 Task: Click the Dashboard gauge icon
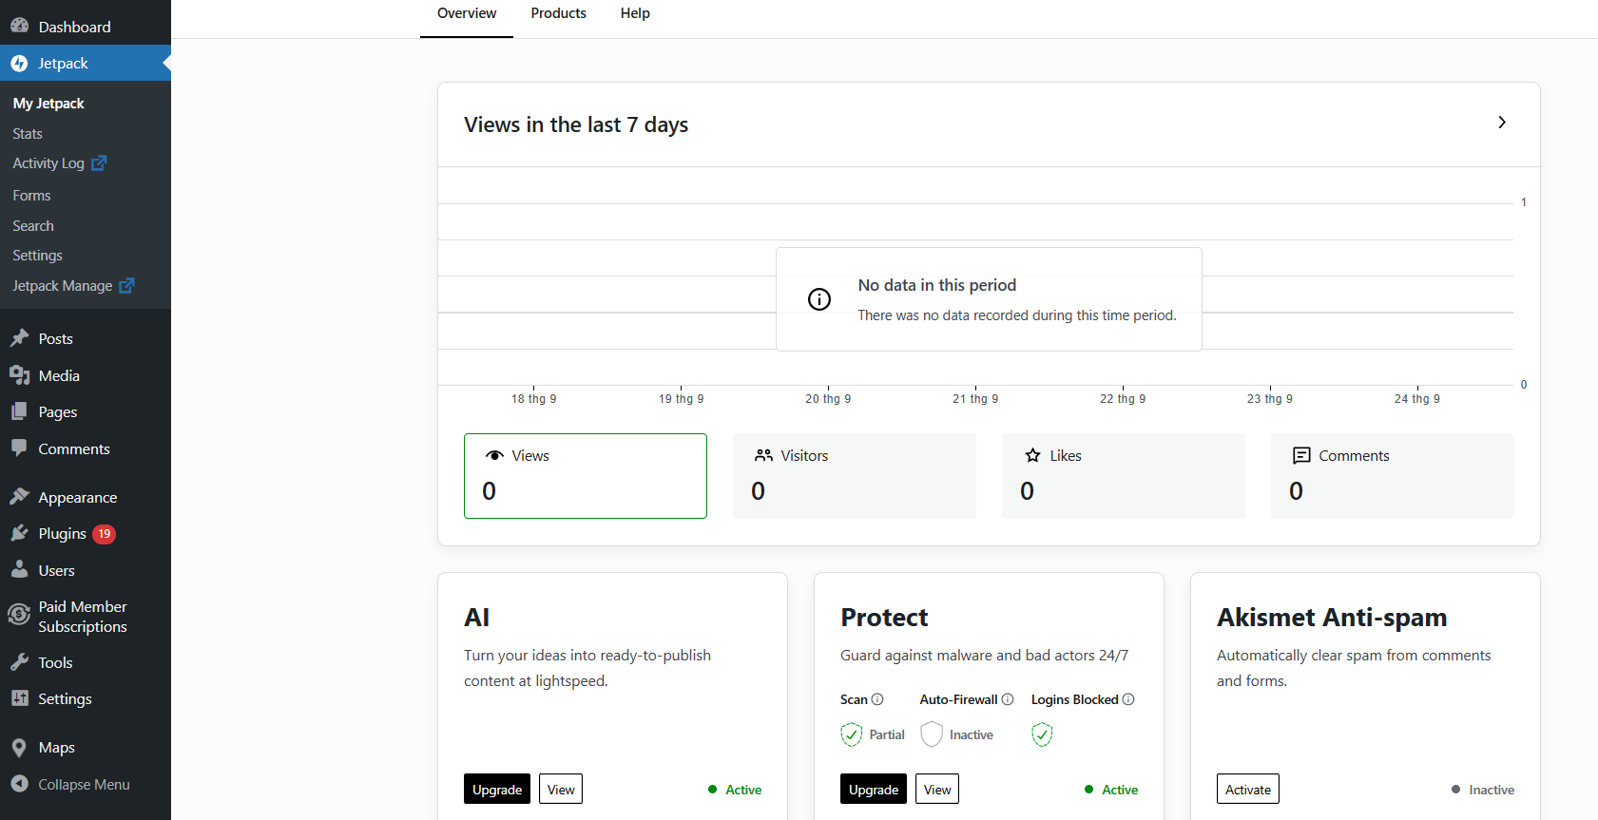point(19,27)
